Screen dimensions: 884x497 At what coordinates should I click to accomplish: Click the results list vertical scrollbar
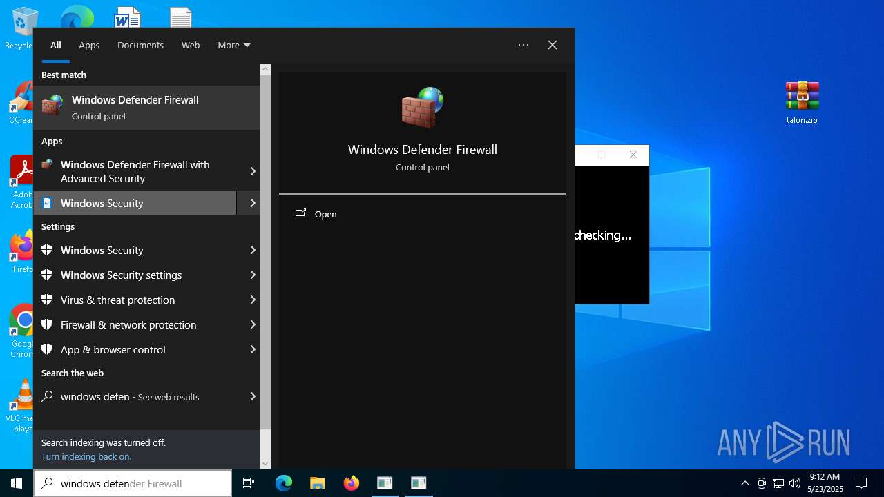[x=265, y=252]
